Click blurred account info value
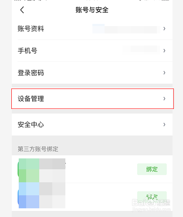The height and width of the screenshot is (217, 183). 126,29
